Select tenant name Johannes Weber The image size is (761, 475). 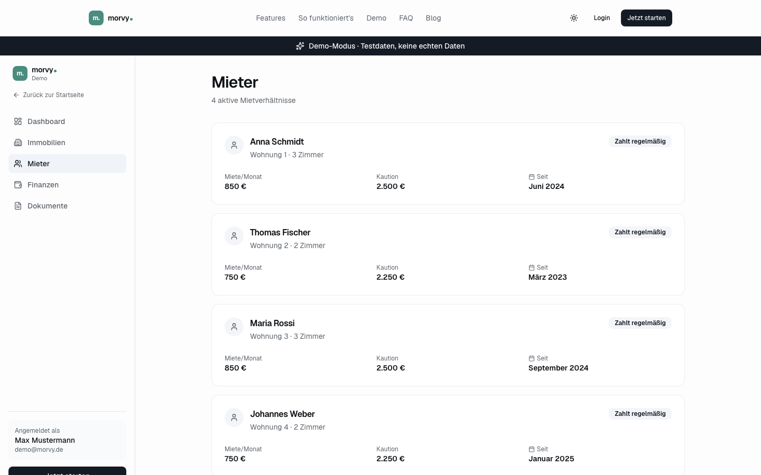pyautogui.click(x=282, y=414)
